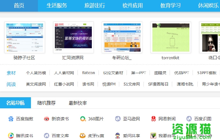
Task: Open the 休闲娱乐 navigation menu
Action: pyautogui.click(x=208, y=6)
